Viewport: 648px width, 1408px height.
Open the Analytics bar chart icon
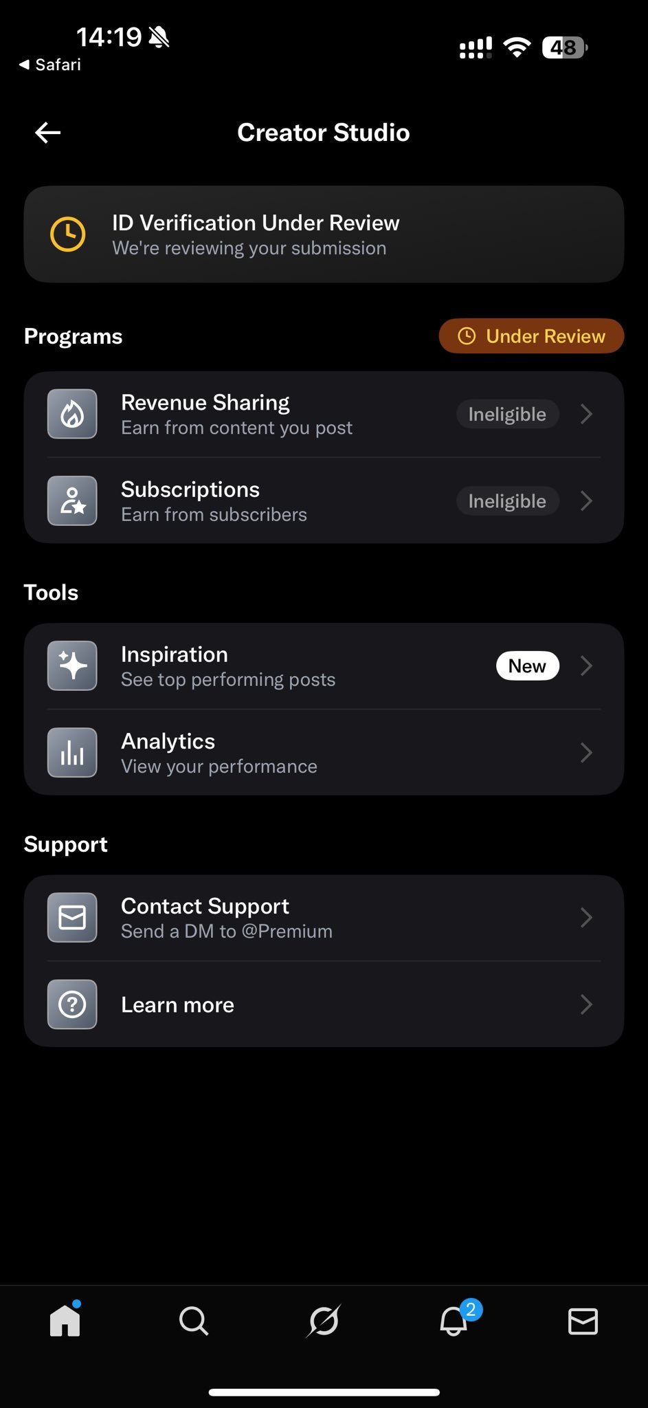(x=72, y=752)
